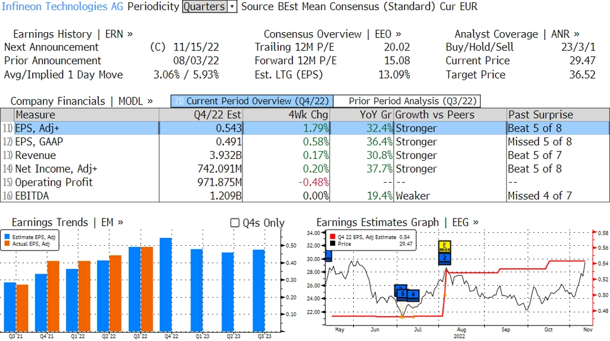Click the Buy/Hold/Sell value 23/3/1
The width and height of the screenshot is (610, 341).
click(x=578, y=47)
